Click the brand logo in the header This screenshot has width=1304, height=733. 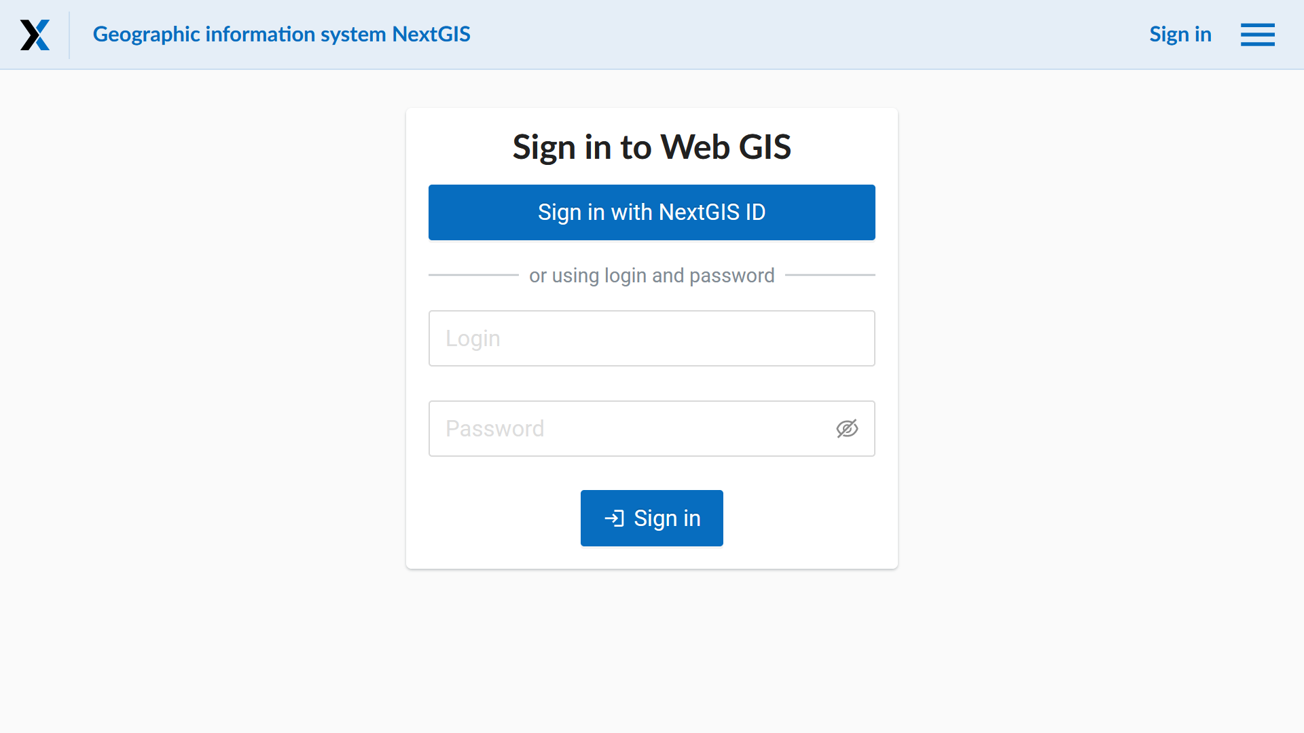click(35, 35)
